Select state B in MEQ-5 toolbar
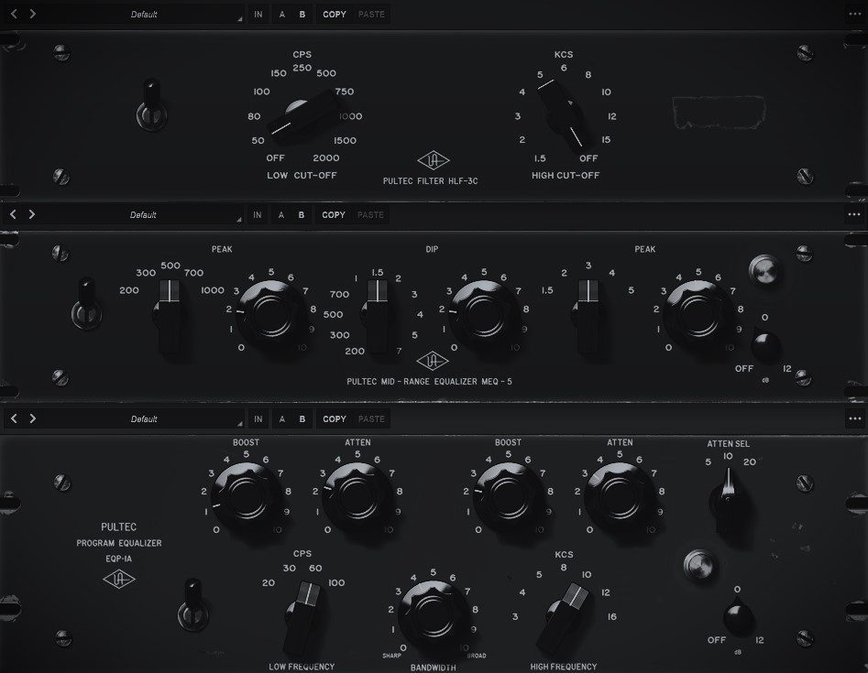The image size is (868, 673). pos(302,214)
